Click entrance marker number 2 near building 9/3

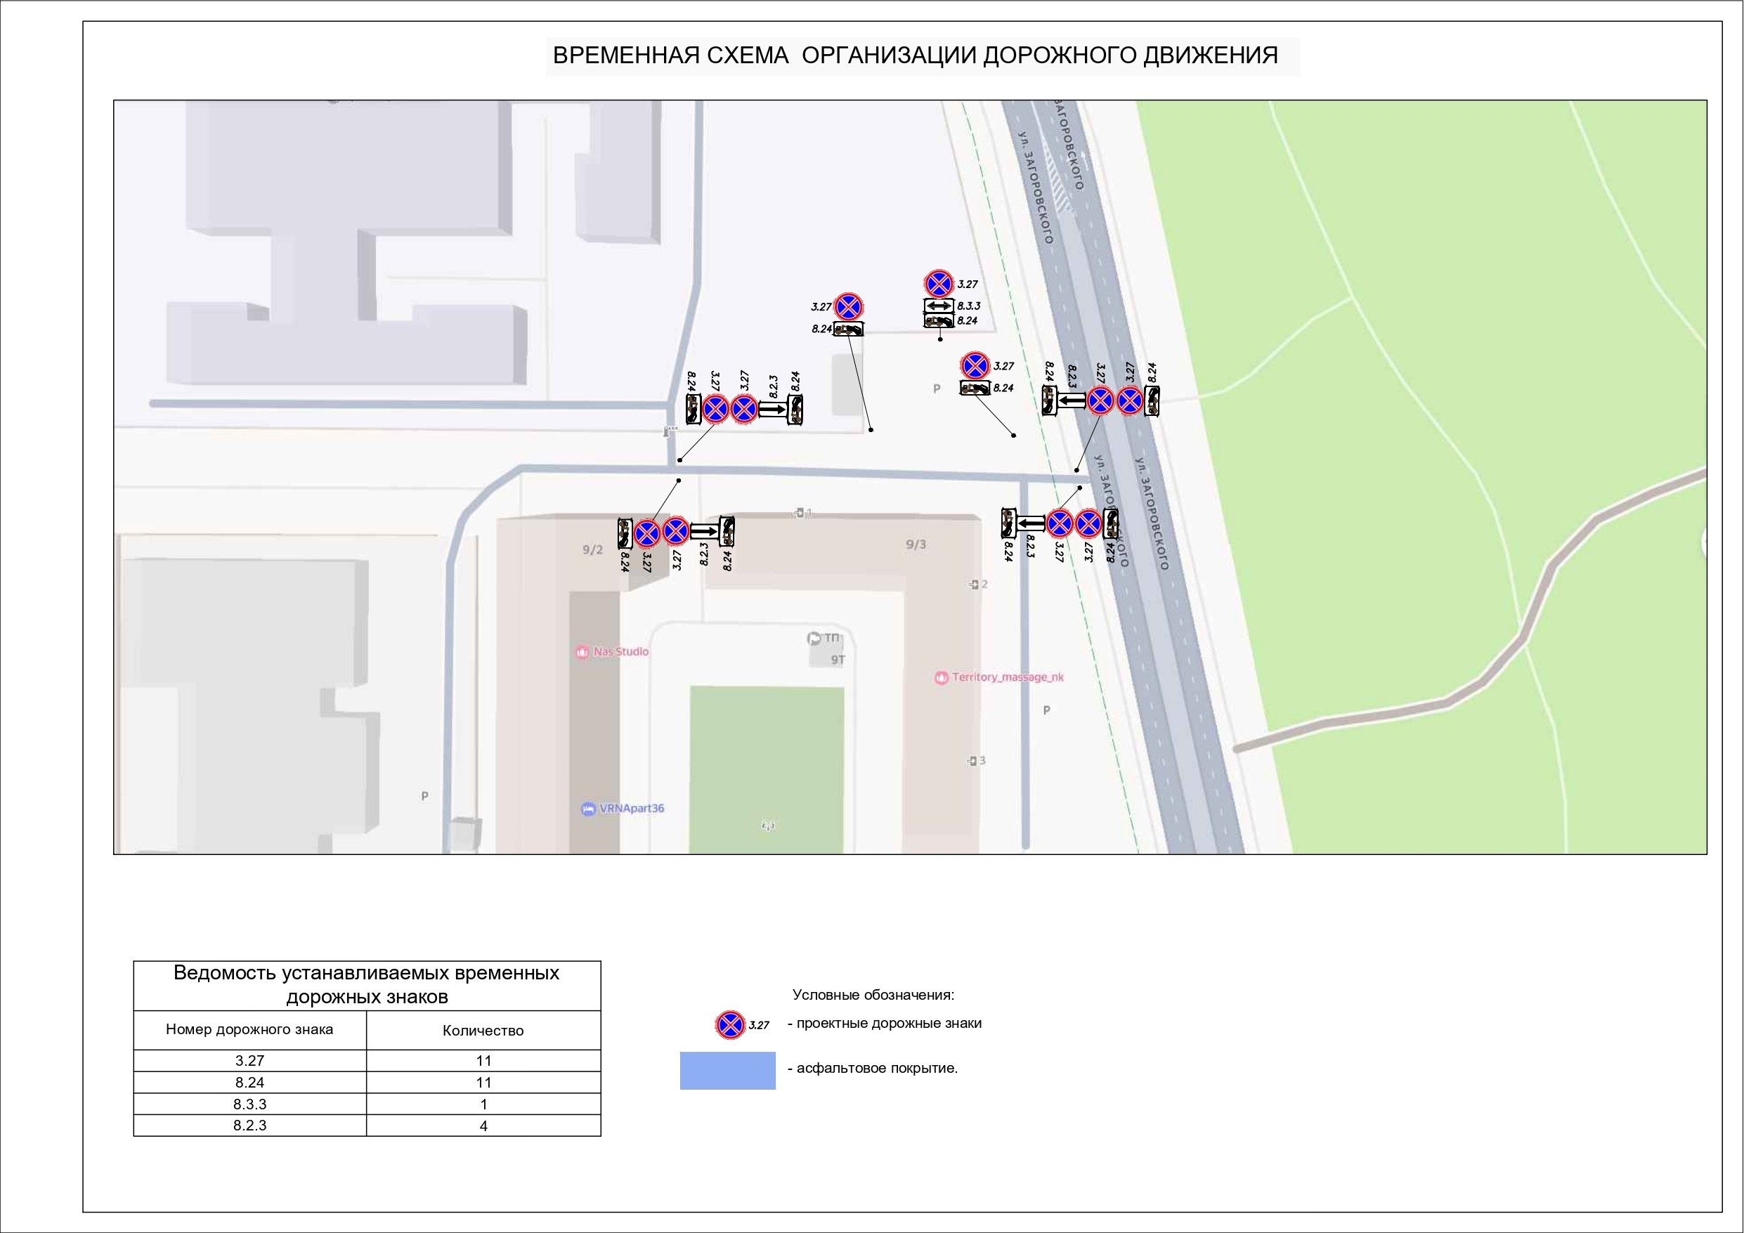[975, 585]
